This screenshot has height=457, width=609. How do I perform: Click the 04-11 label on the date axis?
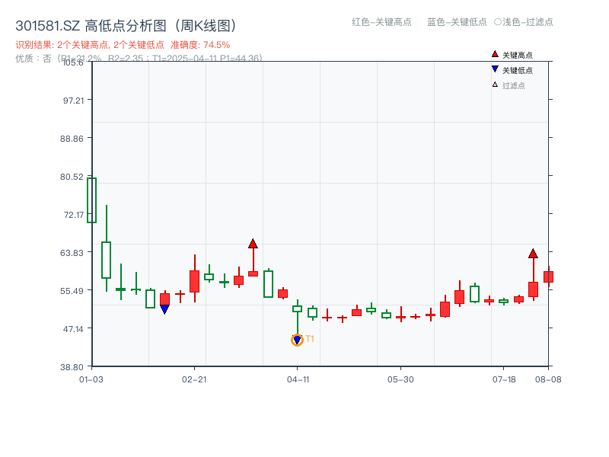point(299,380)
